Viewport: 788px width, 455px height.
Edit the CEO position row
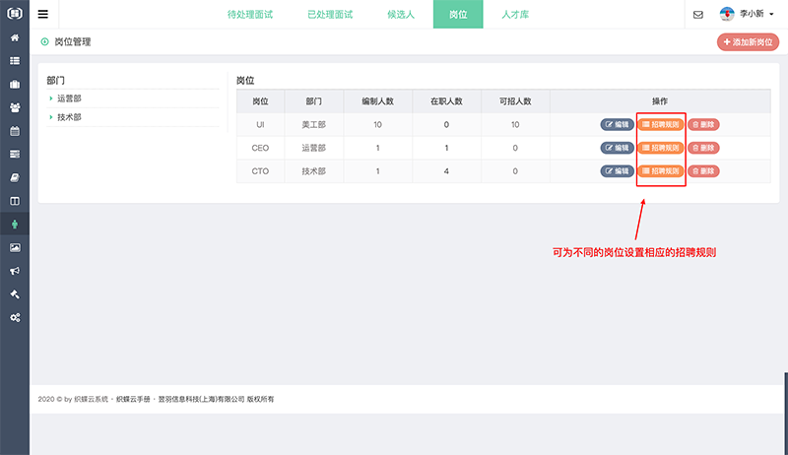pos(618,148)
